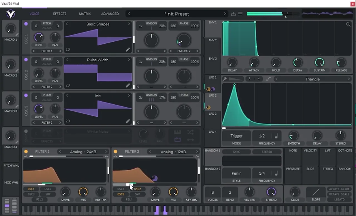Click the ALWAYS GLIDE button
The height and width of the screenshot is (216, 356).
click(339, 189)
